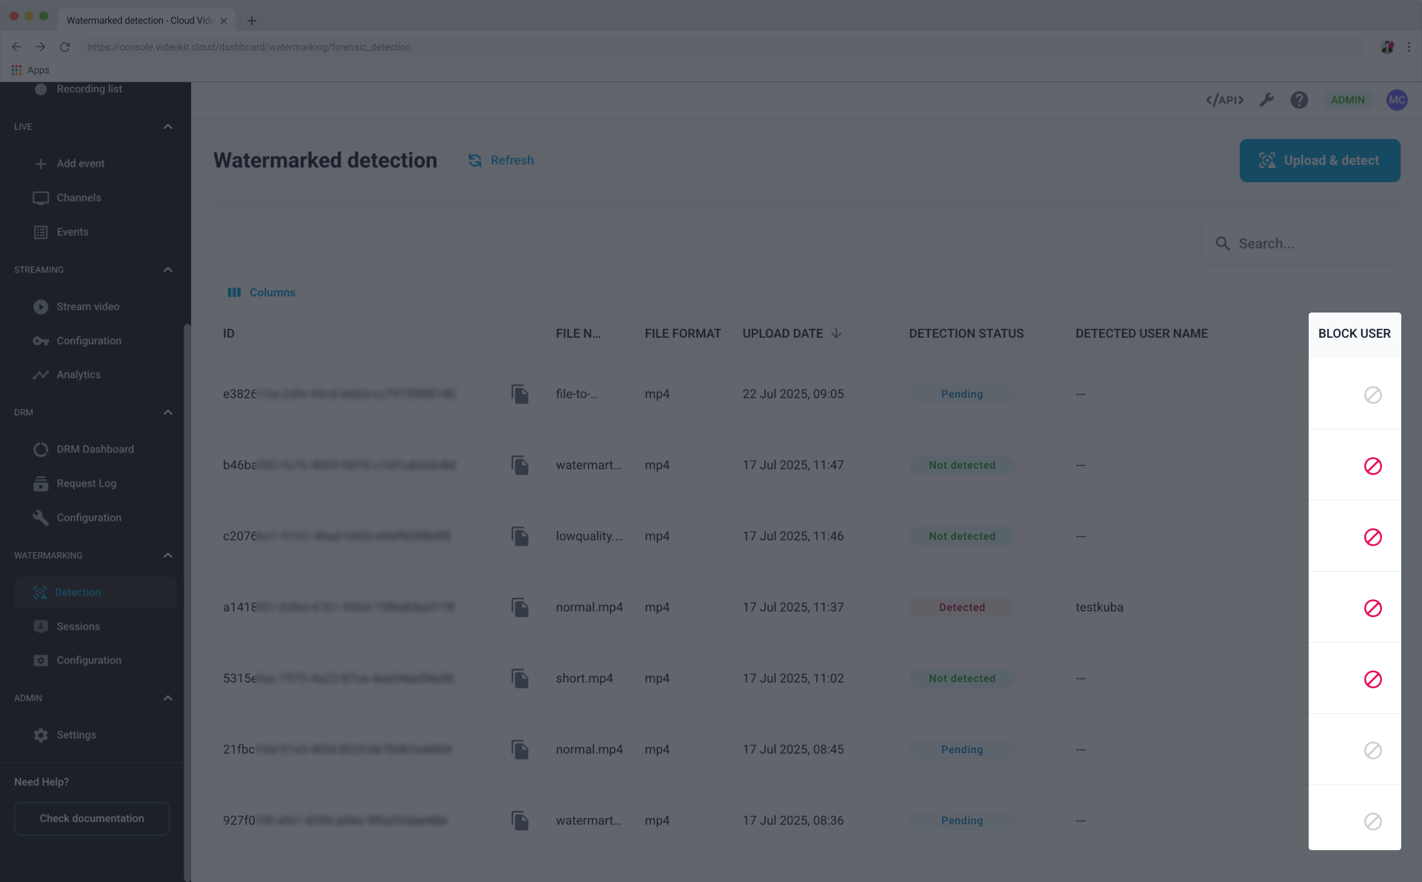Click disabled block icon in 22 Jul row
The image size is (1422, 882).
point(1372,395)
